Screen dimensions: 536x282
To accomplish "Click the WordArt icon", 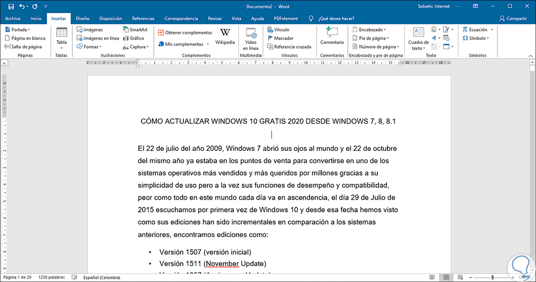I will tap(434, 38).
